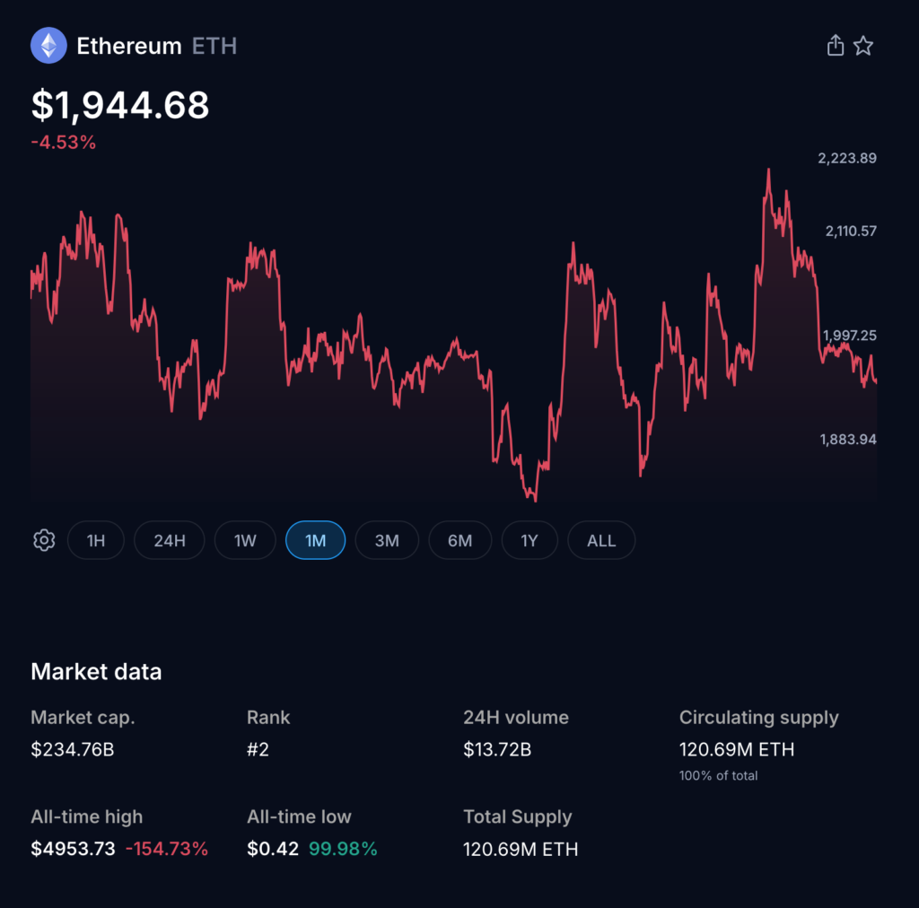Click the Market cap value $234.76B

tap(73, 749)
